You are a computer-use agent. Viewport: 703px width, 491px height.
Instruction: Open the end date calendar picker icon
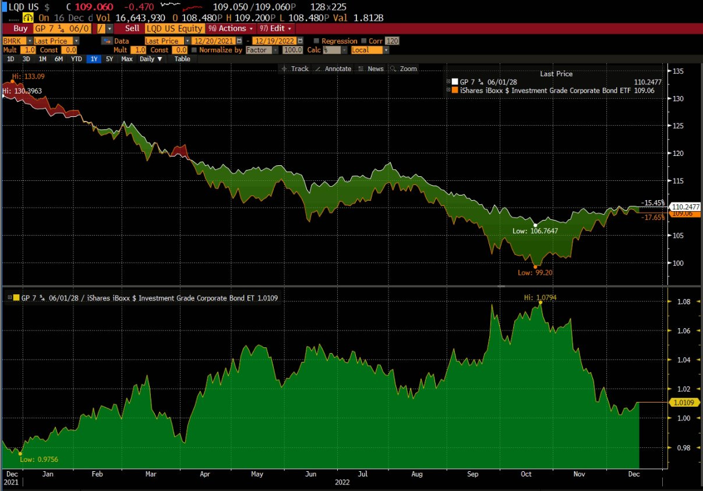[301, 41]
